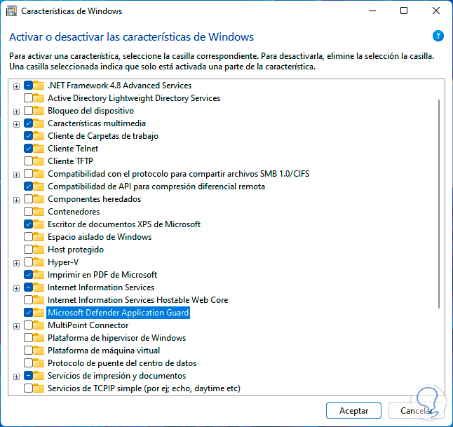Click the vertical scrollbar of the features list
Image resolution: width=453 pixels, height=427 pixels.
(x=439, y=203)
